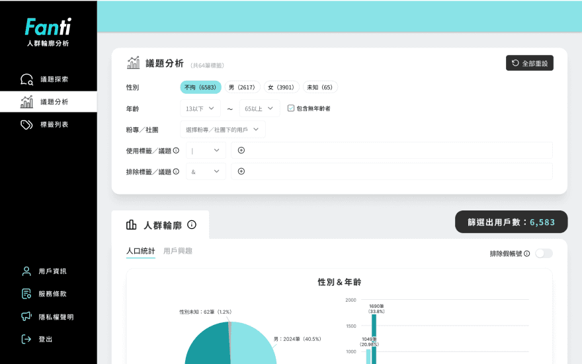Image resolution: width=582 pixels, height=364 pixels.
Task: Click the plus icon in 使用標籤／議題 row
Action: click(x=241, y=150)
